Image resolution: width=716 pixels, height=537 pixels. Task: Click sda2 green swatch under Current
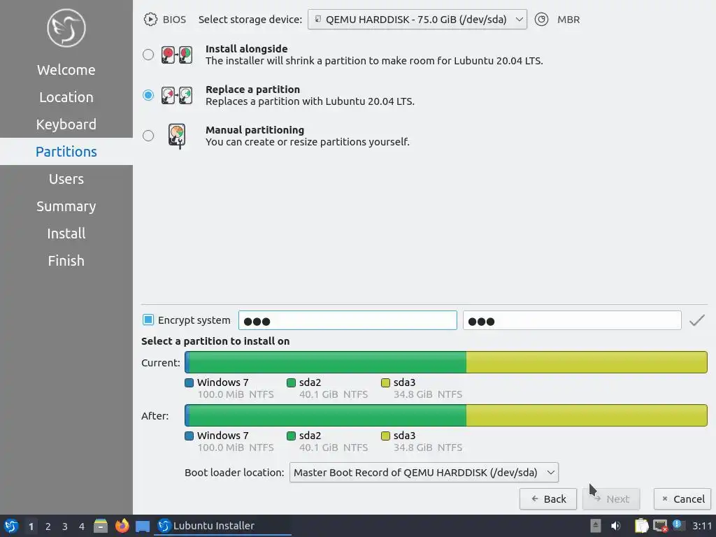tap(292, 382)
